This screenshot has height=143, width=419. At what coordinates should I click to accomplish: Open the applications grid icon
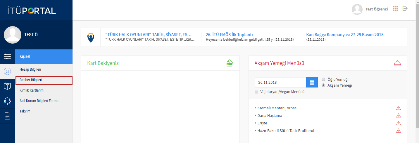pyautogui.click(x=395, y=8)
